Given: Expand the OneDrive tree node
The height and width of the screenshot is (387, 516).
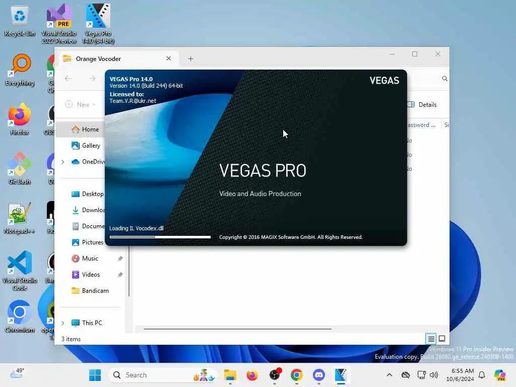Looking at the screenshot, I should tap(63, 162).
